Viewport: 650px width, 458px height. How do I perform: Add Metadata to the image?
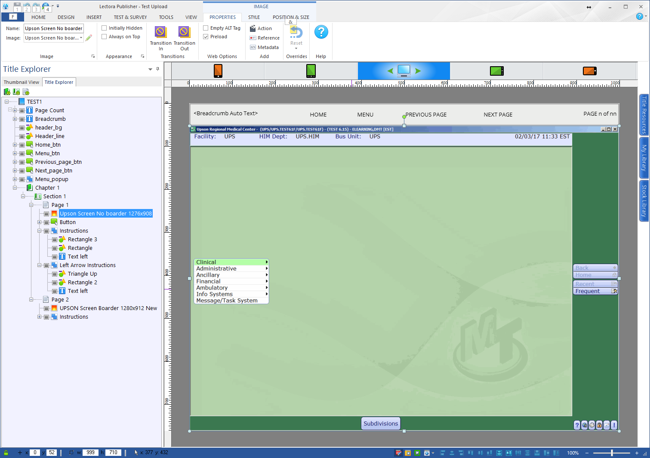[x=264, y=47]
